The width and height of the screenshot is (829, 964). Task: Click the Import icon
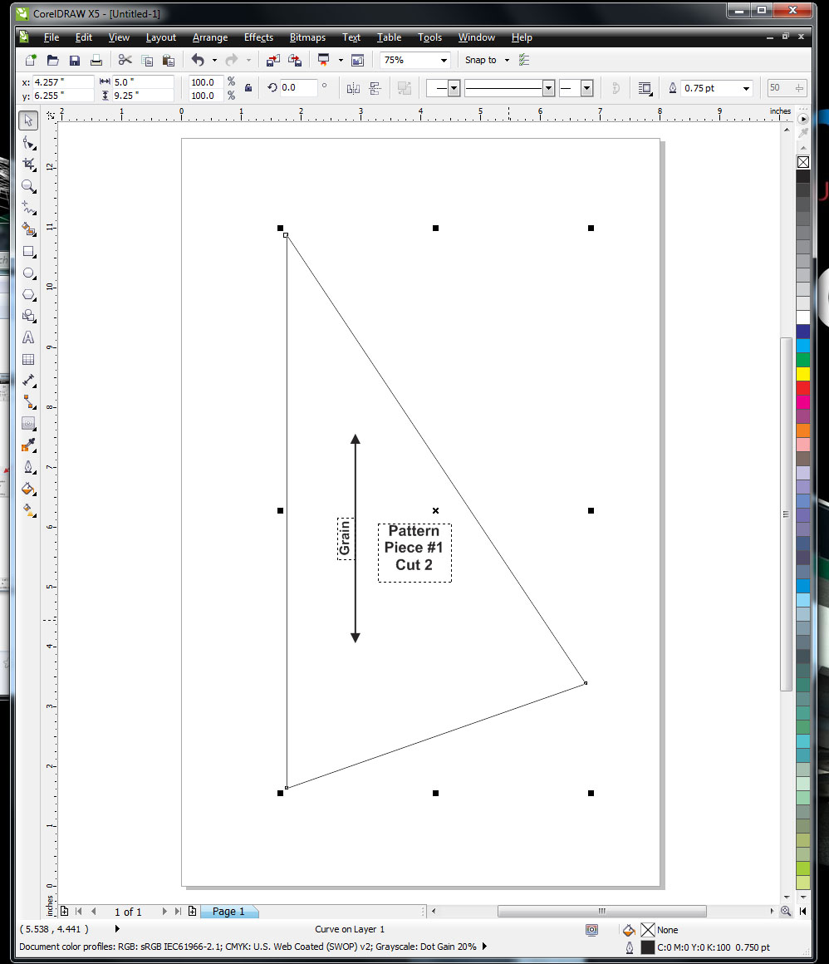click(272, 60)
